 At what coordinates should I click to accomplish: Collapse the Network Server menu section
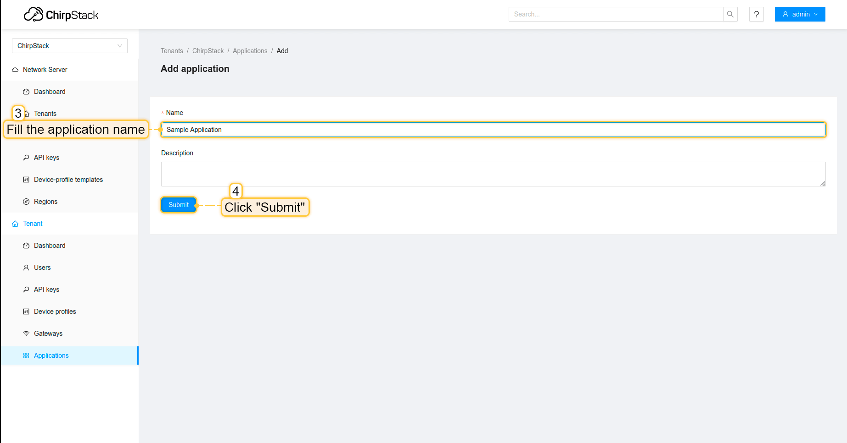coord(45,70)
